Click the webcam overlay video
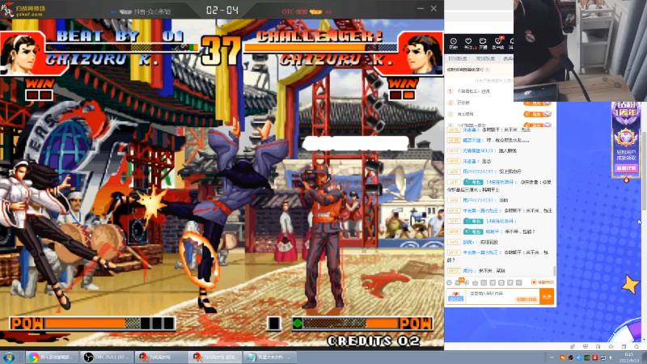Viewport: 647px width, 364px height. (x=580, y=50)
